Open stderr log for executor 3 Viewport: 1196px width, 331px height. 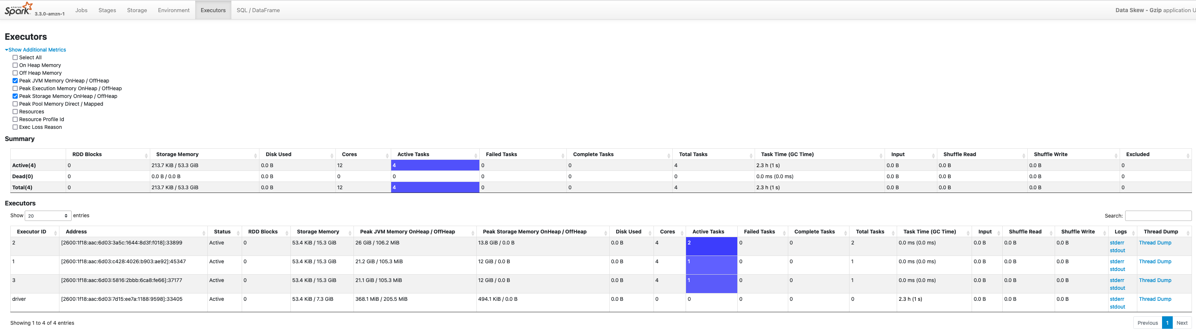coord(1117,281)
